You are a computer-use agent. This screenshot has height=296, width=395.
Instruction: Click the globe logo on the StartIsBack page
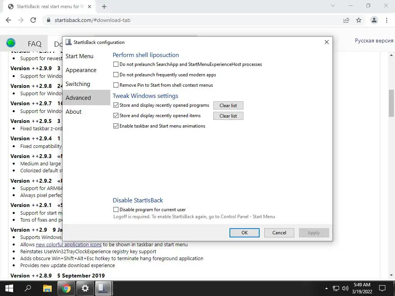point(11,43)
